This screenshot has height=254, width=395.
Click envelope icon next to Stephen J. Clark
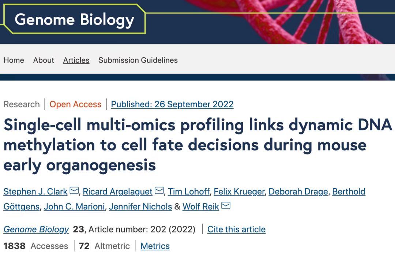click(74, 190)
